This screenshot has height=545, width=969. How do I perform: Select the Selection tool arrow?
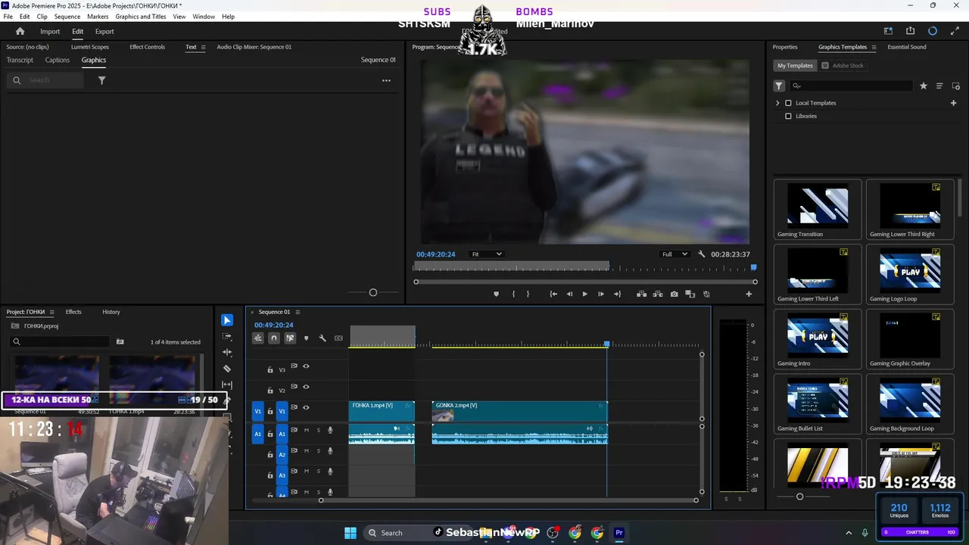(227, 320)
